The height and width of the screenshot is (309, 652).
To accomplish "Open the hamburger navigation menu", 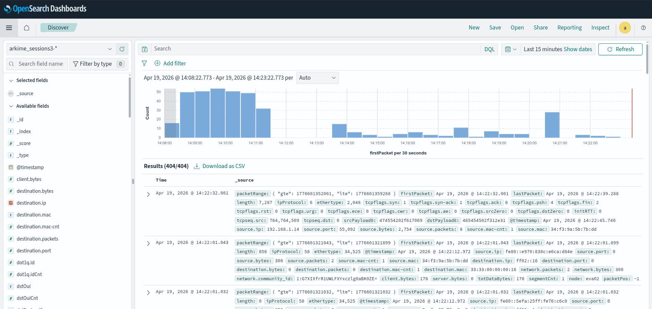I will pos(9,28).
